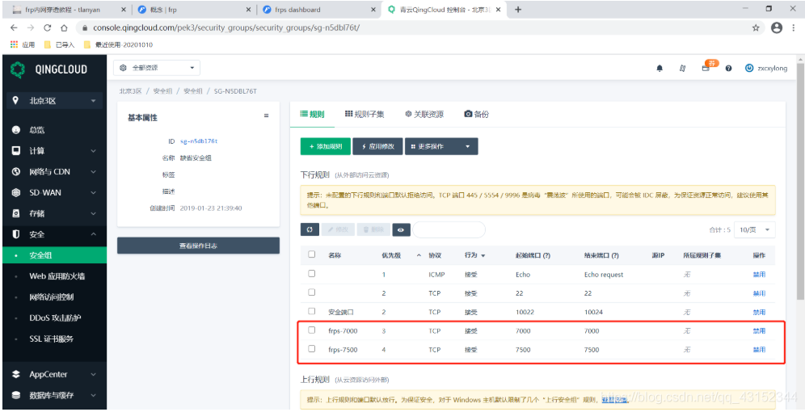Open the Chrome profile icon
This screenshot has width=805, height=412.
point(776,27)
